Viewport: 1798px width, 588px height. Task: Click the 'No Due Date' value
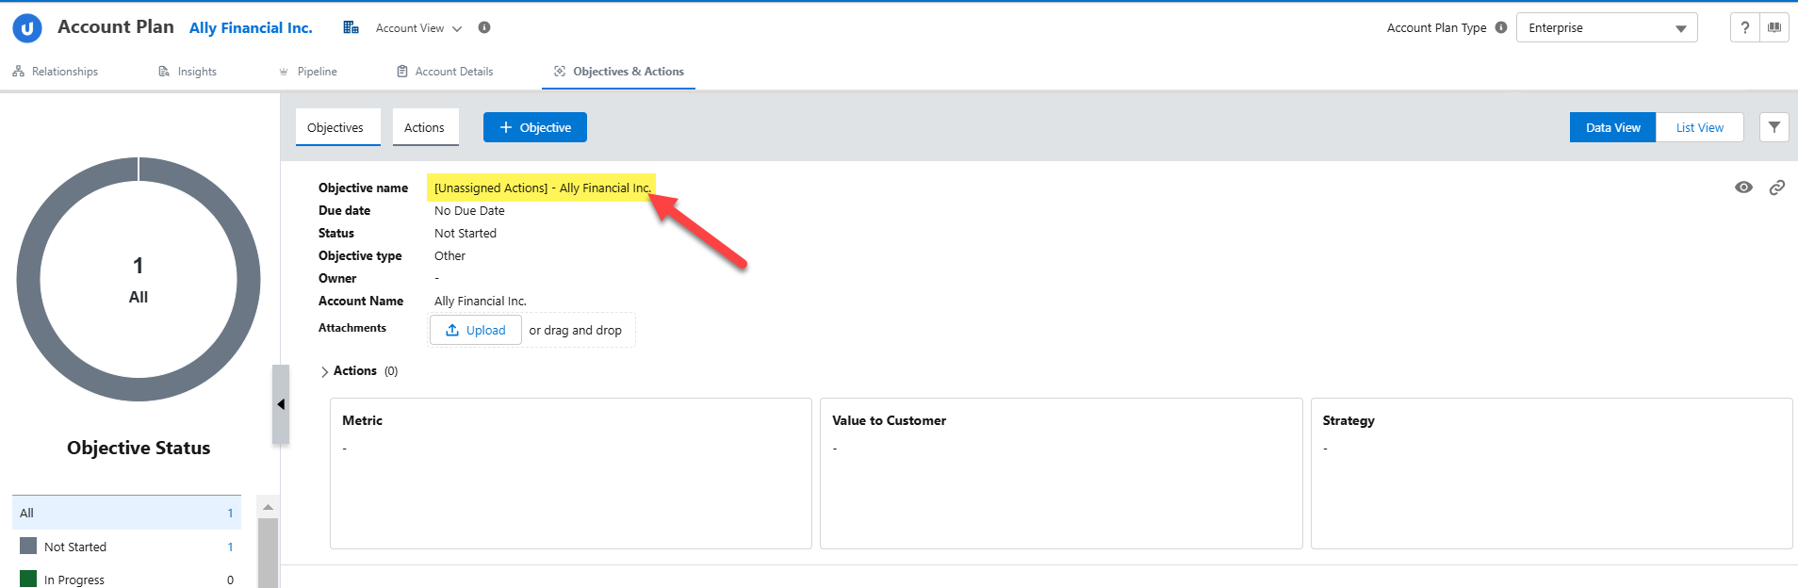469,211
